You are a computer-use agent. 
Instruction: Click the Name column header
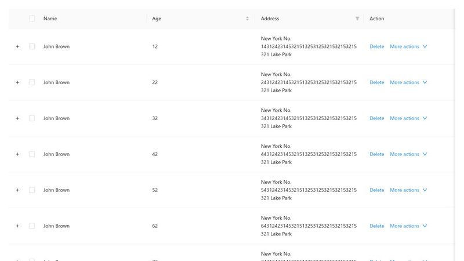pyautogui.click(x=50, y=19)
